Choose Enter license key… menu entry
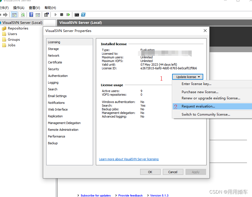The width and height of the screenshot is (252, 197). [196, 84]
